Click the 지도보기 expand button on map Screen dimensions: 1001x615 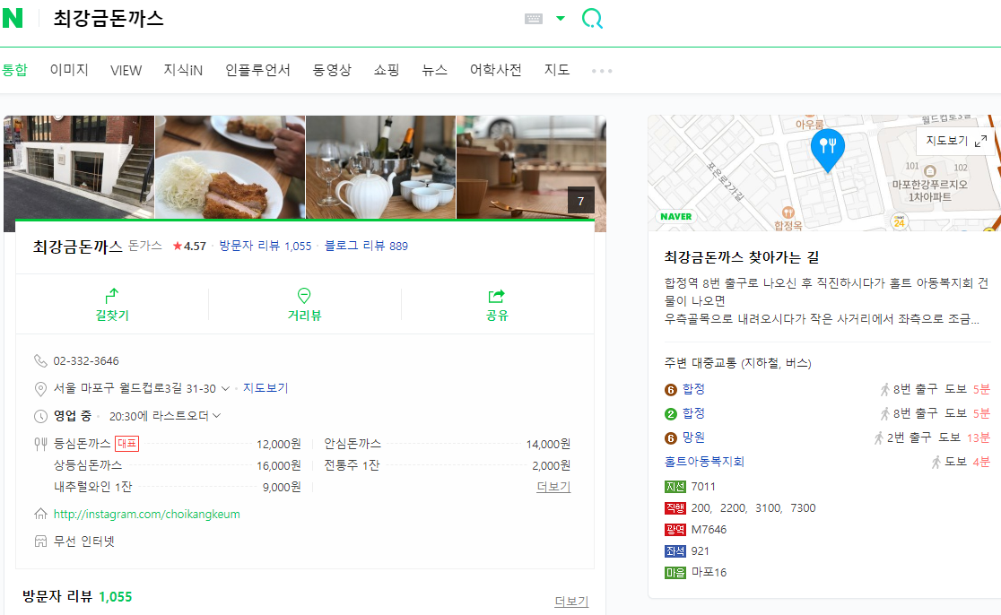pos(955,141)
